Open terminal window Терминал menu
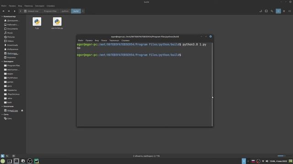 114,41
